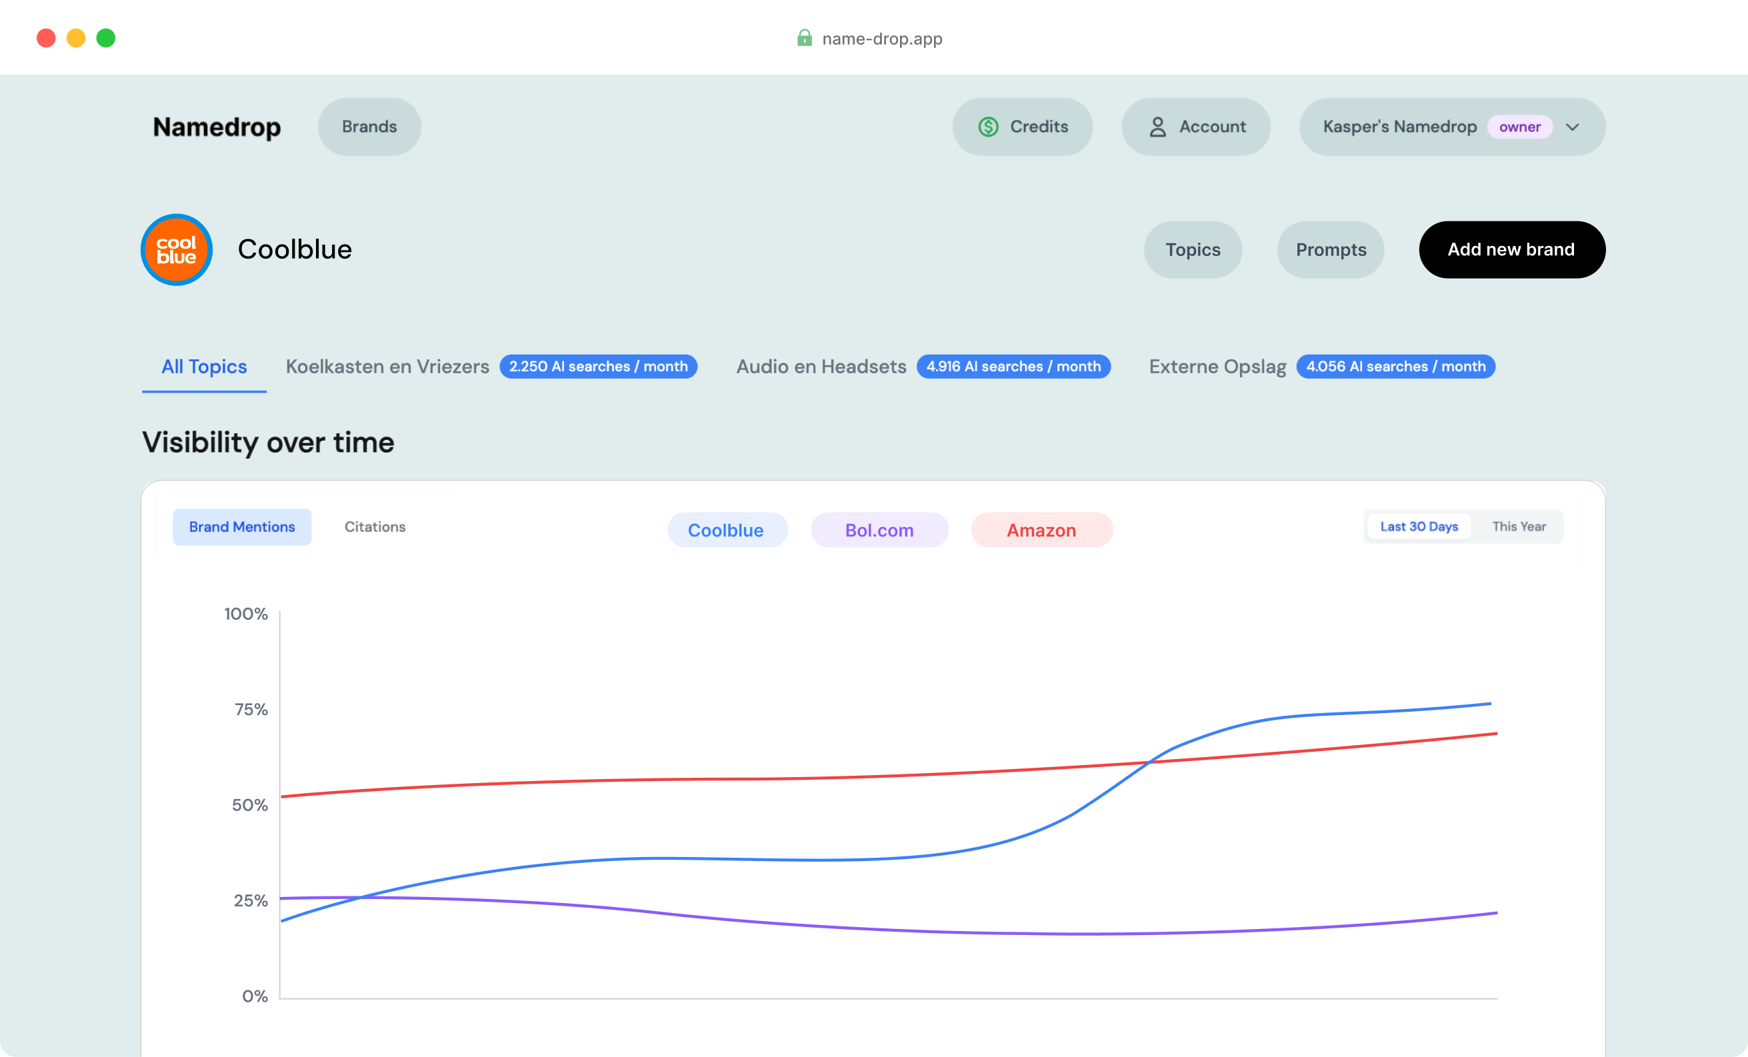Click the Coolblue brand logo
1748x1057 pixels.
pyautogui.click(x=177, y=250)
